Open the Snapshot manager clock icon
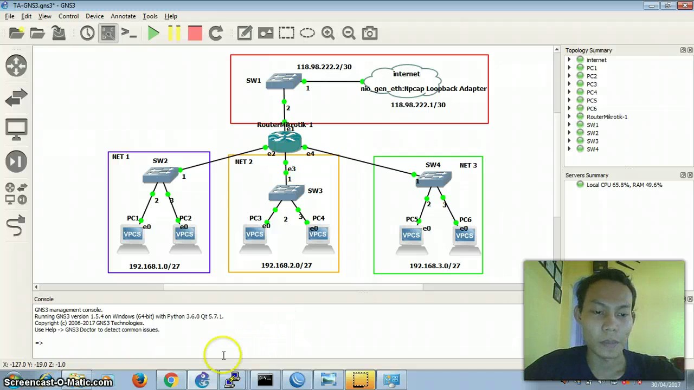694x390 pixels. click(x=87, y=34)
